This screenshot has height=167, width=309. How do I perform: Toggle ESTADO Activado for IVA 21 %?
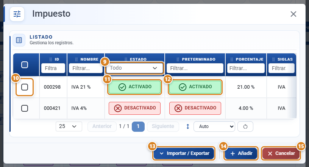[134, 87]
